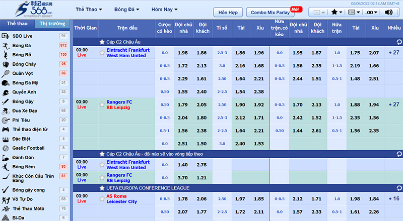Select odds 2.78 for West Ham United to advance
Viewport: 403px width, 221px height.
(x=202, y=165)
